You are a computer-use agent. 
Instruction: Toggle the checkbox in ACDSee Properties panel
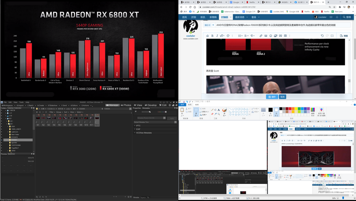(x=136, y=111)
